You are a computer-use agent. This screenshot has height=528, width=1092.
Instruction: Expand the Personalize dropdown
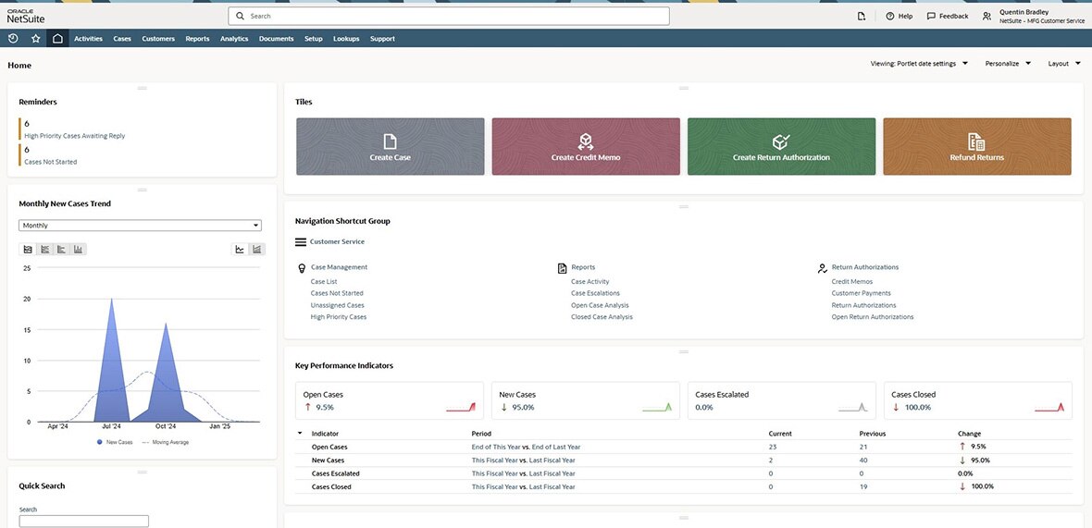[1008, 63]
